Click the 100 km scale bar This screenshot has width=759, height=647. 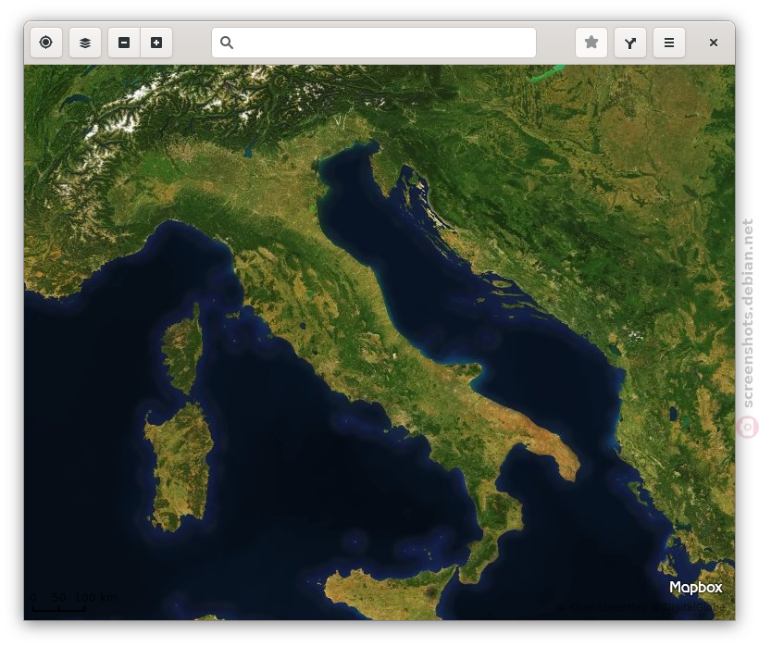coord(58,608)
